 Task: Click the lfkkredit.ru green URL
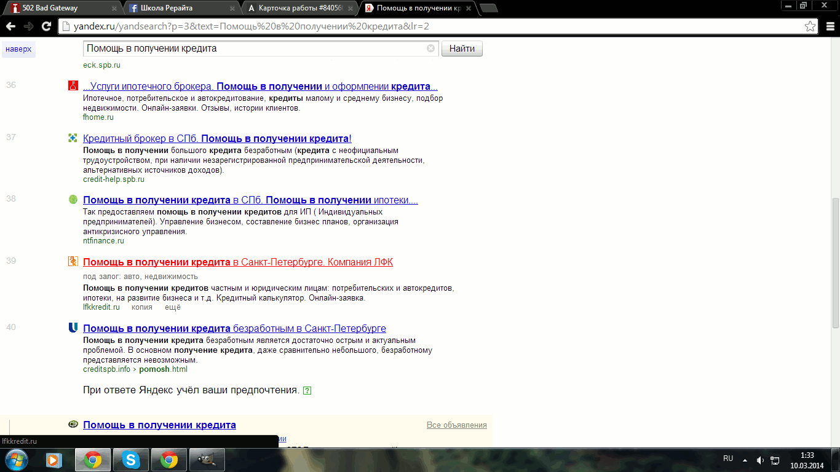pyautogui.click(x=101, y=307)
